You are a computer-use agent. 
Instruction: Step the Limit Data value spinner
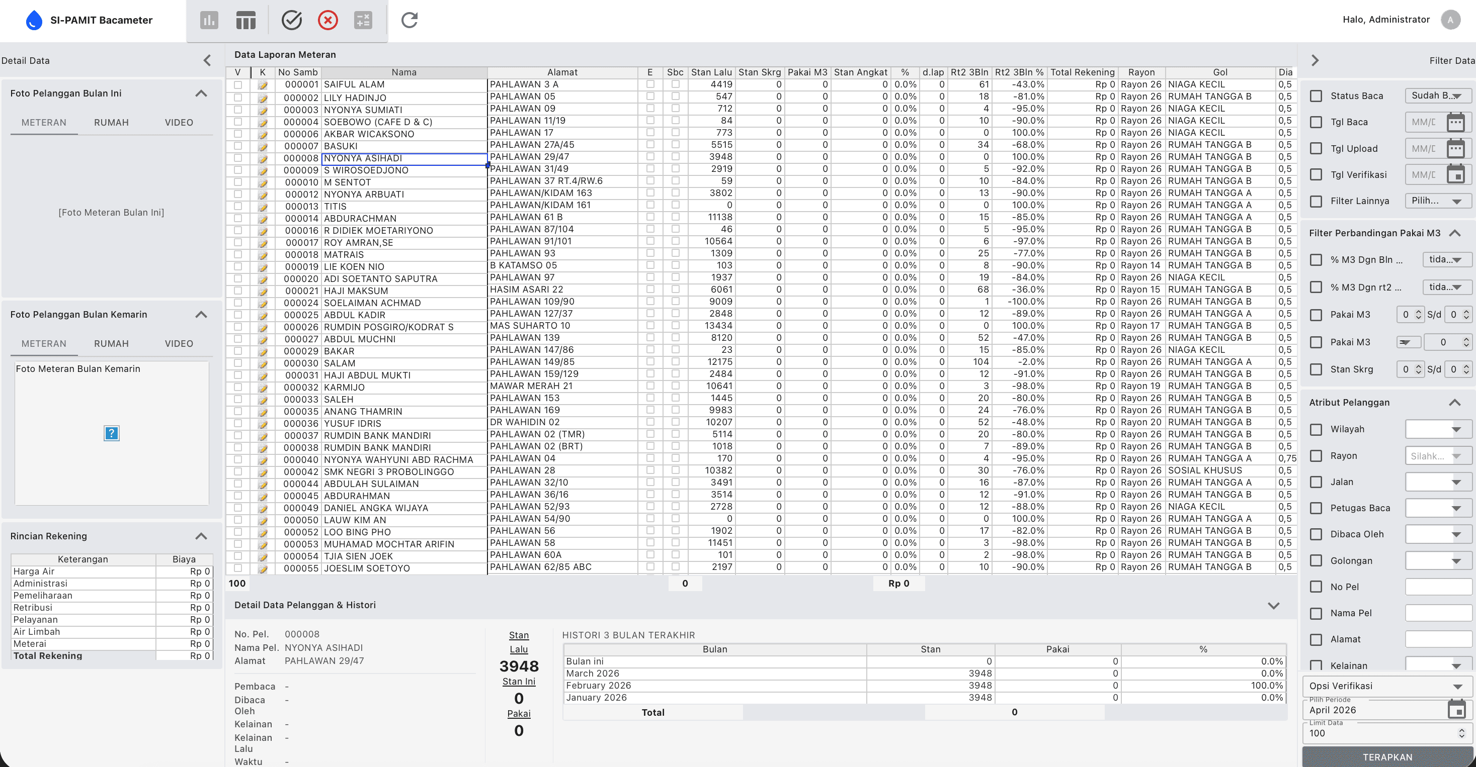(x=1462, y=733)
